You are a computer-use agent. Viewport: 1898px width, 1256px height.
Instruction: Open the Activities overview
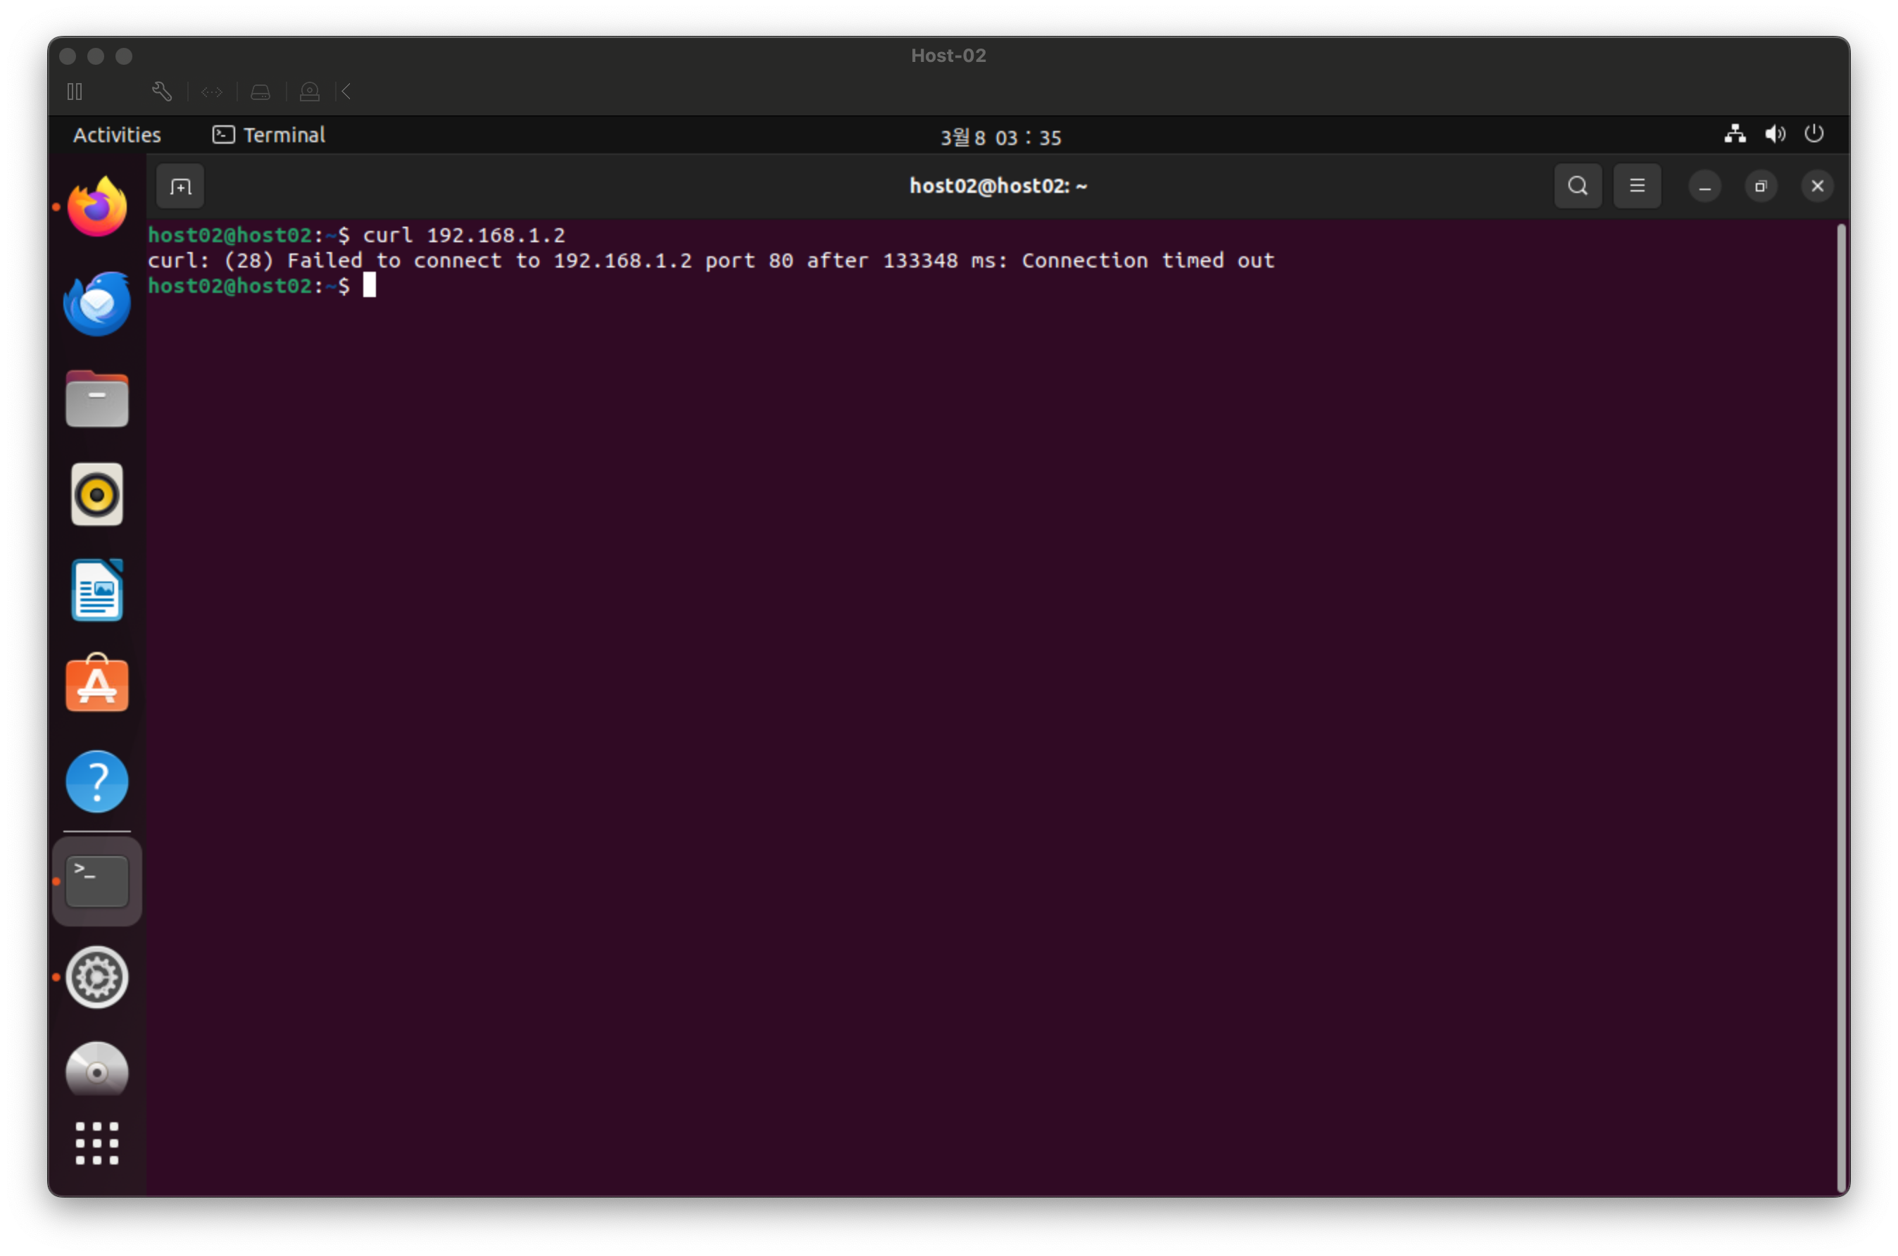[x=117, y=134]
